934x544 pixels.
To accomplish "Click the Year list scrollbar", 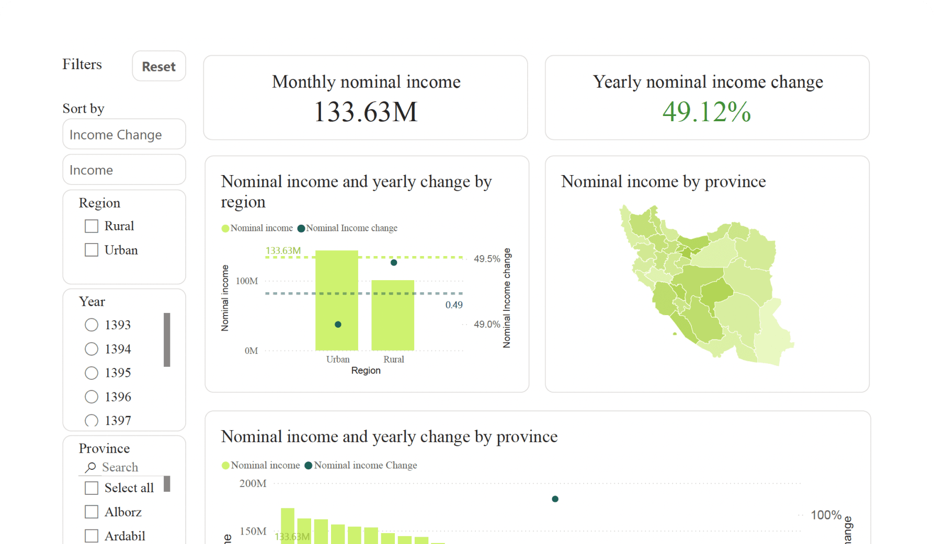I will [167, 339].
